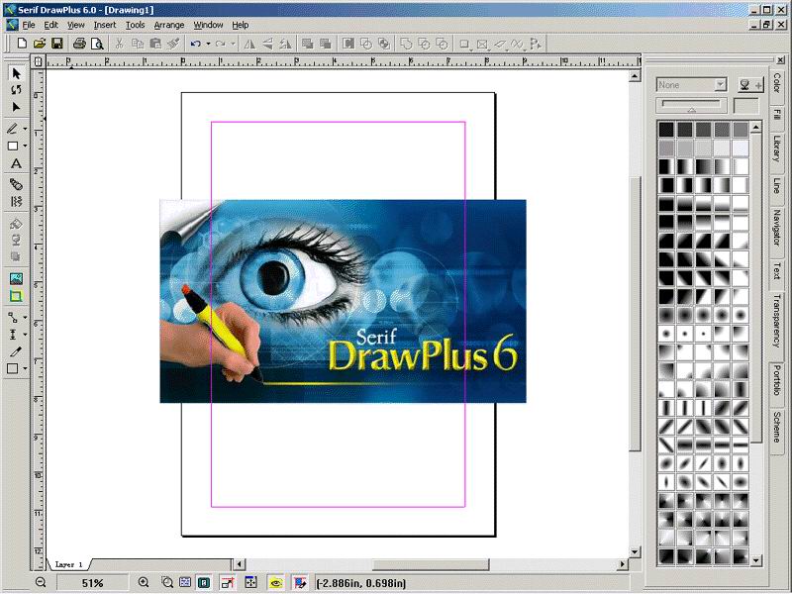Switch to the Navigator tab
Viewport: 792px width, 594px height.
(777, 228)
